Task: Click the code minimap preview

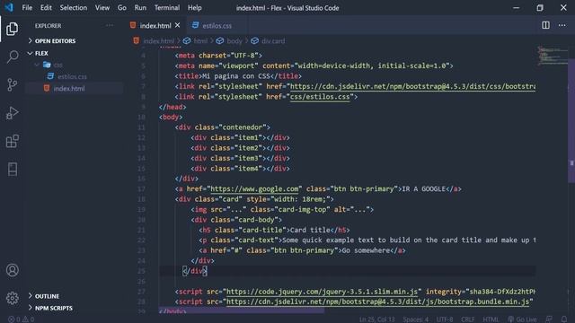Action: [552, 56]
